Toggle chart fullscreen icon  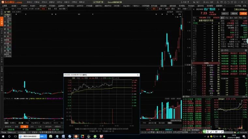coord(190,9)
